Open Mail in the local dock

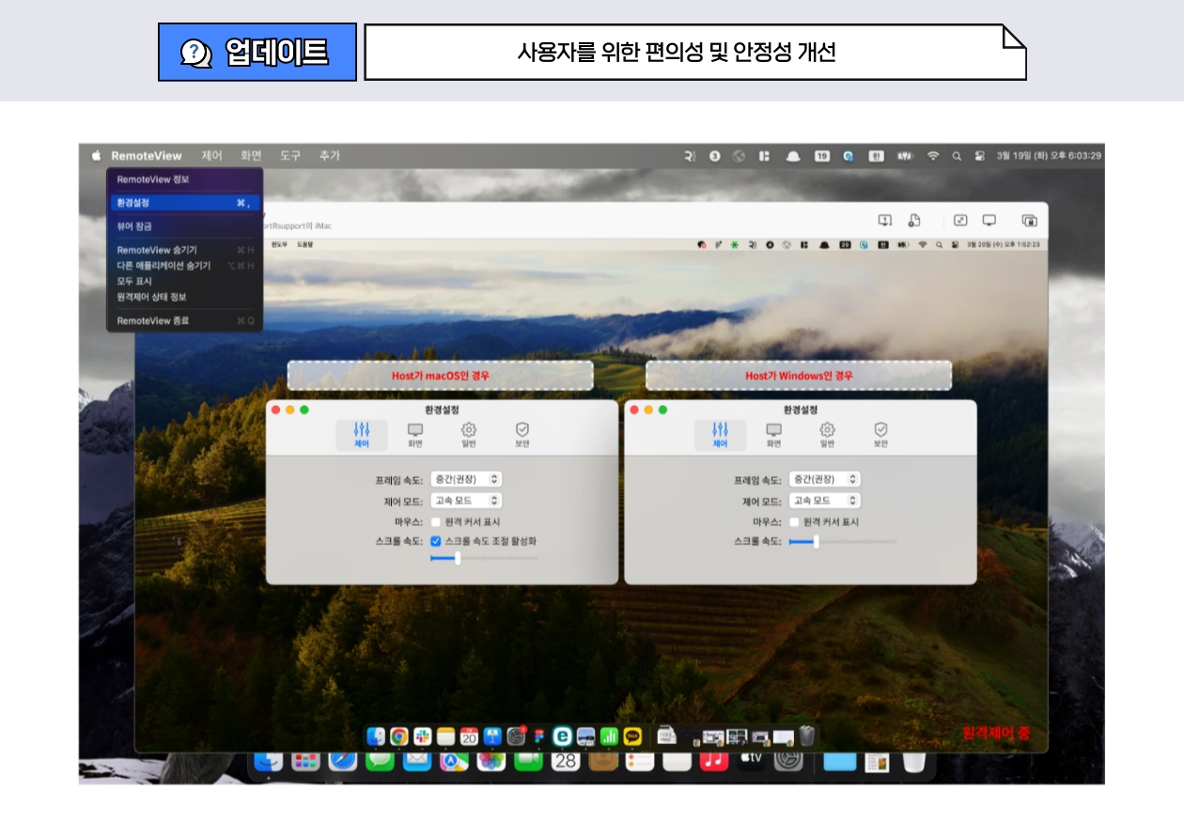(x=417, y=762)
